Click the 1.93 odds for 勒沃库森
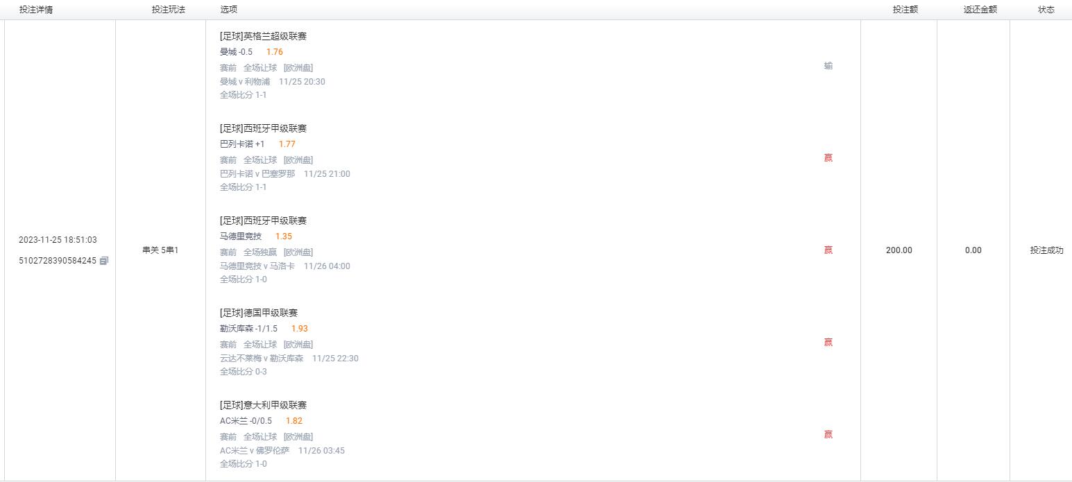This screenshot has height=482, width=1072. click(x=300, y=328)
